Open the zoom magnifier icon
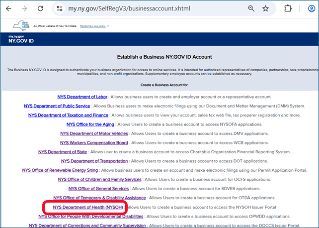 [251, 8]
